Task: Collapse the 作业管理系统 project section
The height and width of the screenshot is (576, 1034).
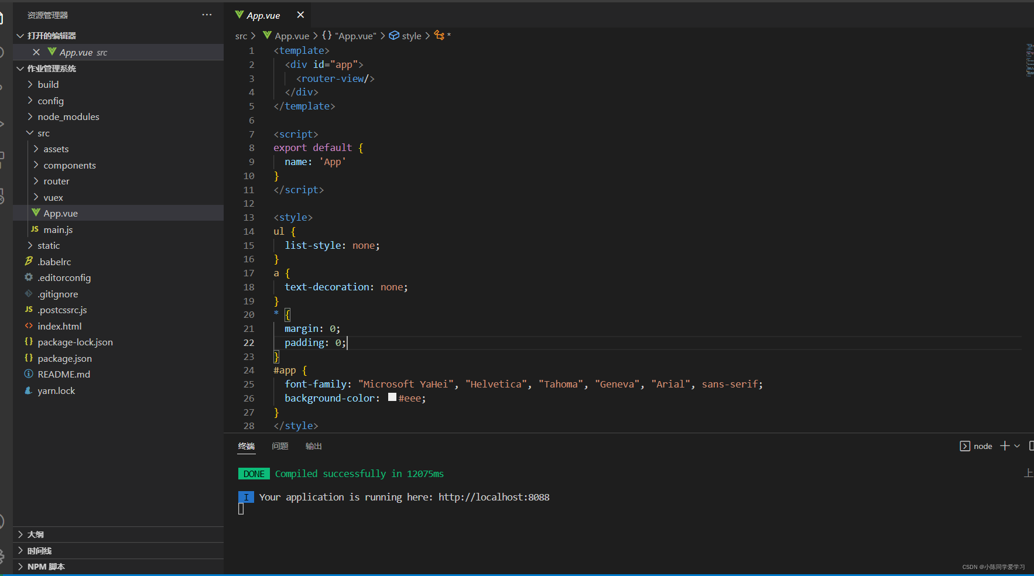Action: (x=118, y=68)
